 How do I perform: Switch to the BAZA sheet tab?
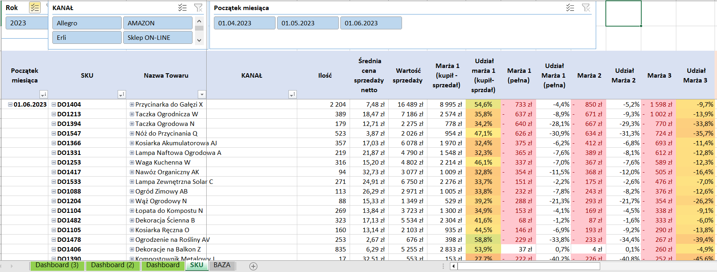coord(222,265)
